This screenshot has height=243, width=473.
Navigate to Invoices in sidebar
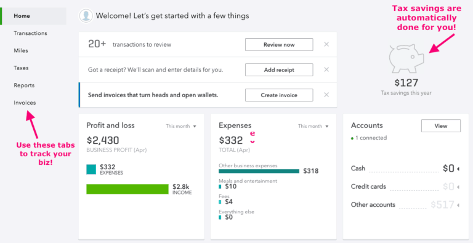25,103
